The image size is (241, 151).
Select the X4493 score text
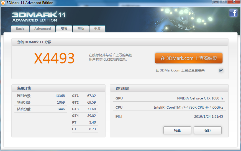tap(54, 58)
